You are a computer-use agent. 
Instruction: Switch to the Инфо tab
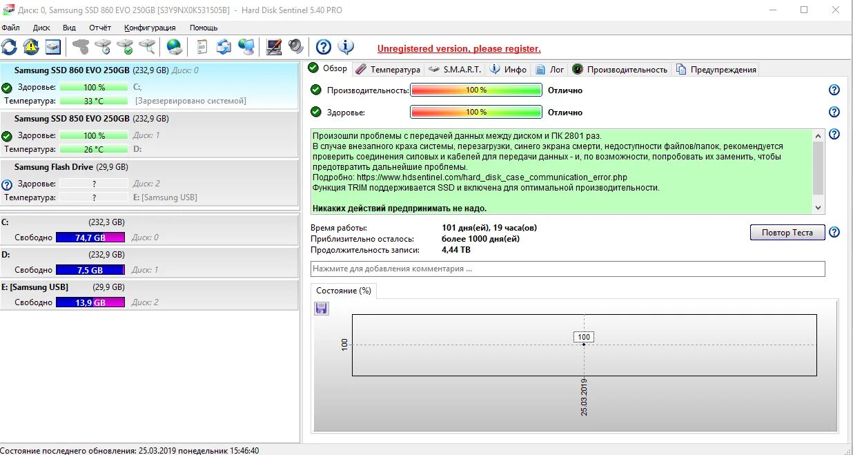coord(509,69)
